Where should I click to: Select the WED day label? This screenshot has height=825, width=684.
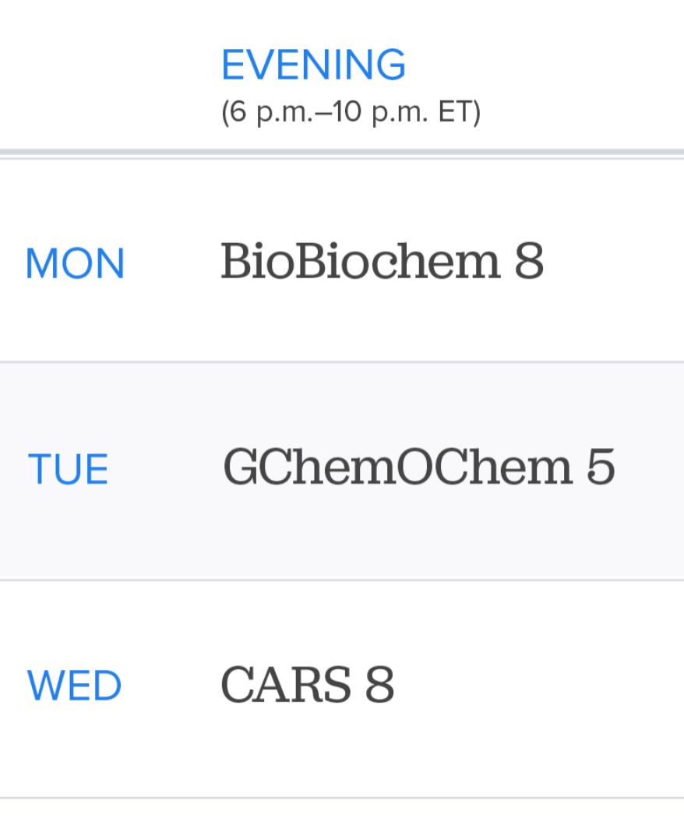pyautogui.click(x=75, y=686)
